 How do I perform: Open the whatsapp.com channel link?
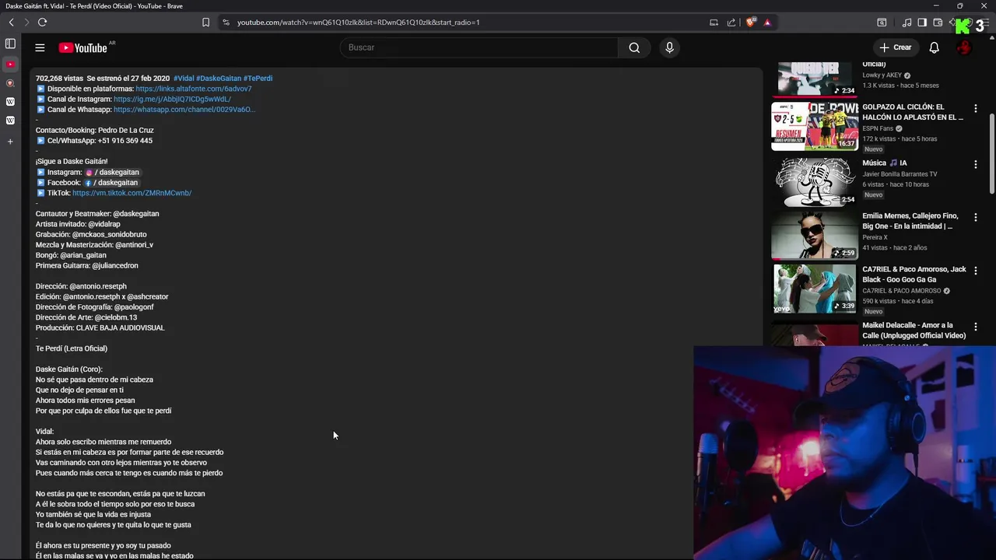pos(184,110)
